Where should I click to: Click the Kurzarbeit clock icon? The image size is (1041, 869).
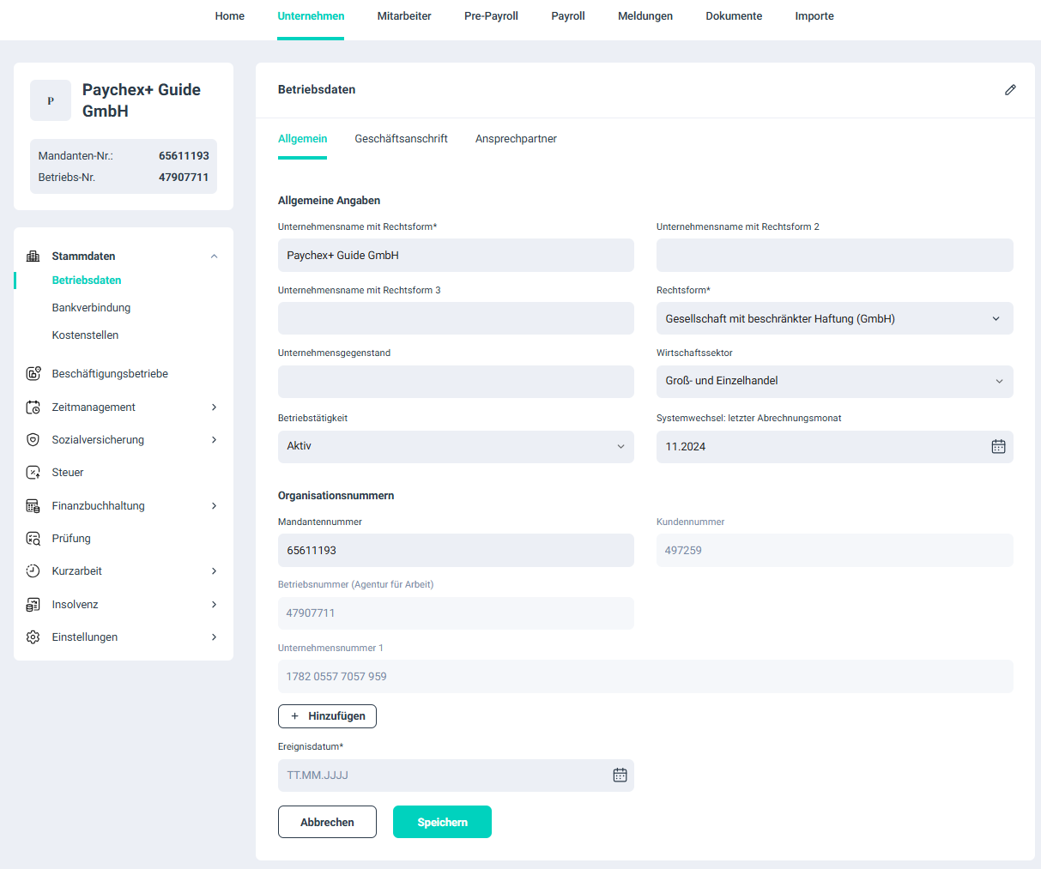[33, 571]
